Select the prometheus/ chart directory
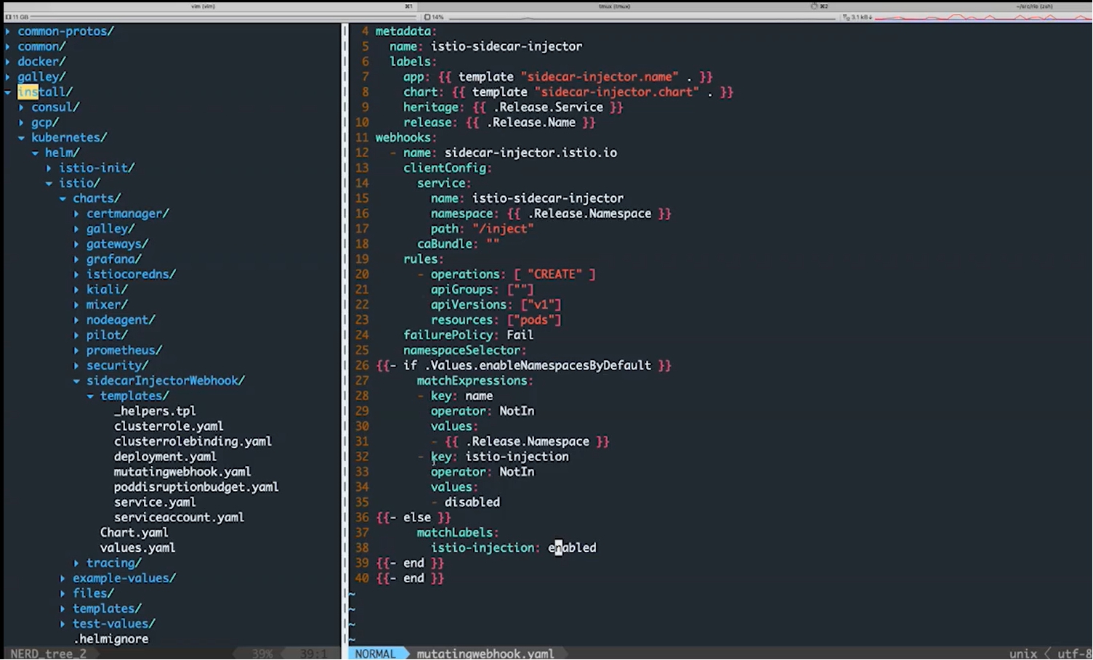The width and height of the screenshot is (1093, 660). (x=124, y=351)
